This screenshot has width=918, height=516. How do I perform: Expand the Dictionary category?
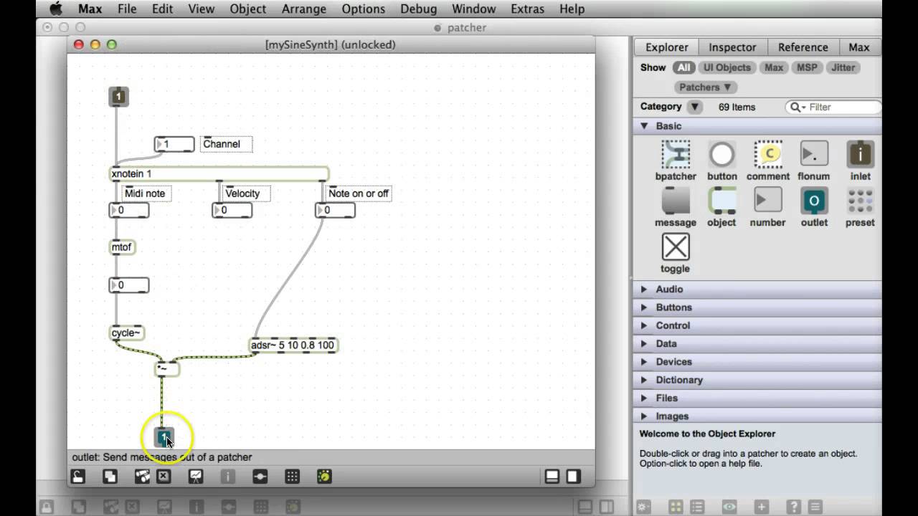643,380
